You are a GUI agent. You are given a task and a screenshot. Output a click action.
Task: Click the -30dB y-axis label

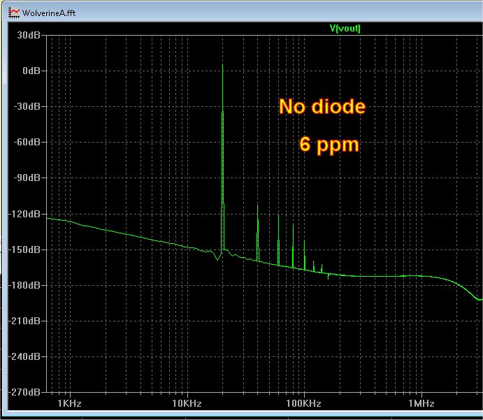click(x=27, y=106)
